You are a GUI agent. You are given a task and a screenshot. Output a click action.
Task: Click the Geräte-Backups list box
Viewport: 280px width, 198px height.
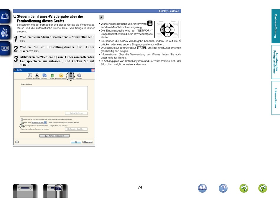tap(54, 98)
